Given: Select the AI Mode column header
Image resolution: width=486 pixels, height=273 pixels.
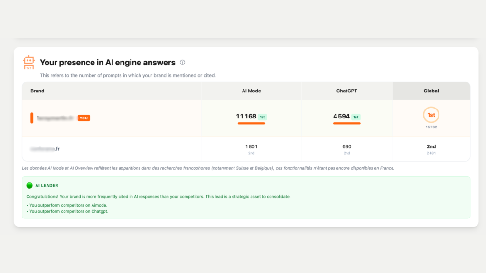Looking at the screenshot, I should (251, 91).
